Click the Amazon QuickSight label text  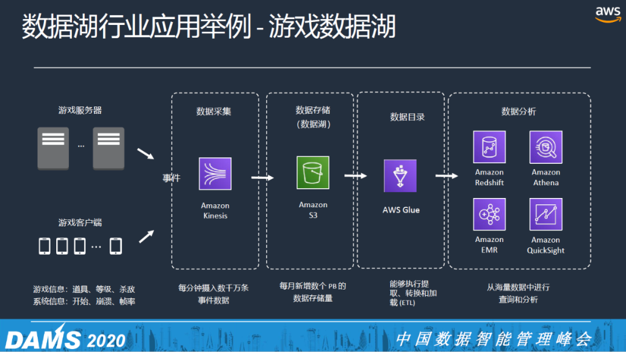pyautogui.click(x=546, y=245)
